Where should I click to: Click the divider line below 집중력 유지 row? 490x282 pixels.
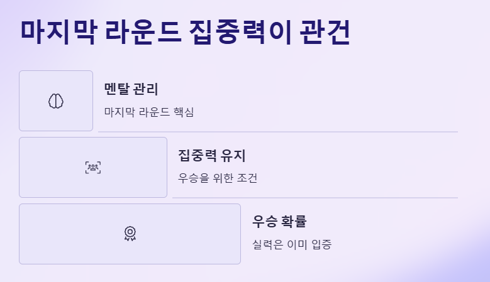click(x=315, y=198)
